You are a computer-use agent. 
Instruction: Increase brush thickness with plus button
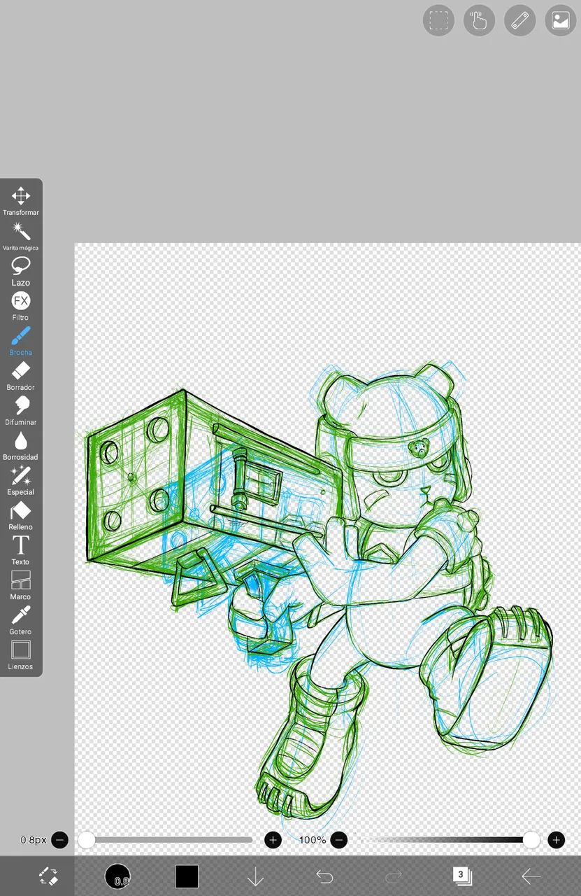[273, 839]
